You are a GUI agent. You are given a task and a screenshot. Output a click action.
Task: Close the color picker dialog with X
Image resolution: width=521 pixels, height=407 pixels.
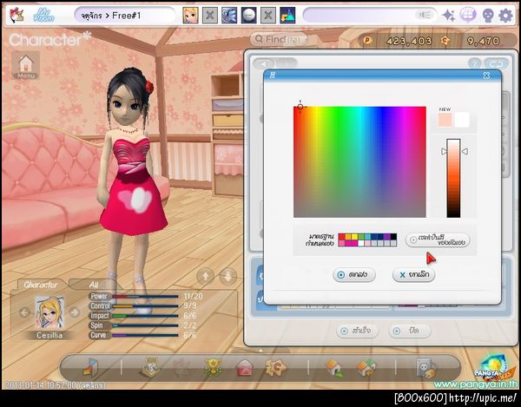(x=487, y=75)
